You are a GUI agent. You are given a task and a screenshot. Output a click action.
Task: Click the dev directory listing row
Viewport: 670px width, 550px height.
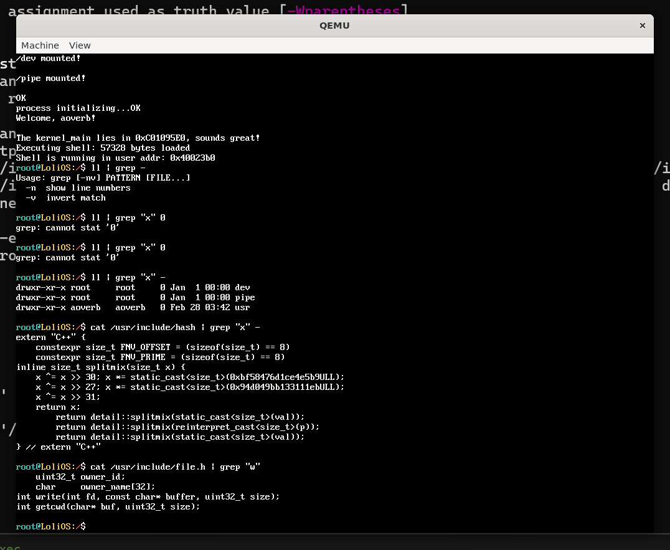tap(133, 287)
